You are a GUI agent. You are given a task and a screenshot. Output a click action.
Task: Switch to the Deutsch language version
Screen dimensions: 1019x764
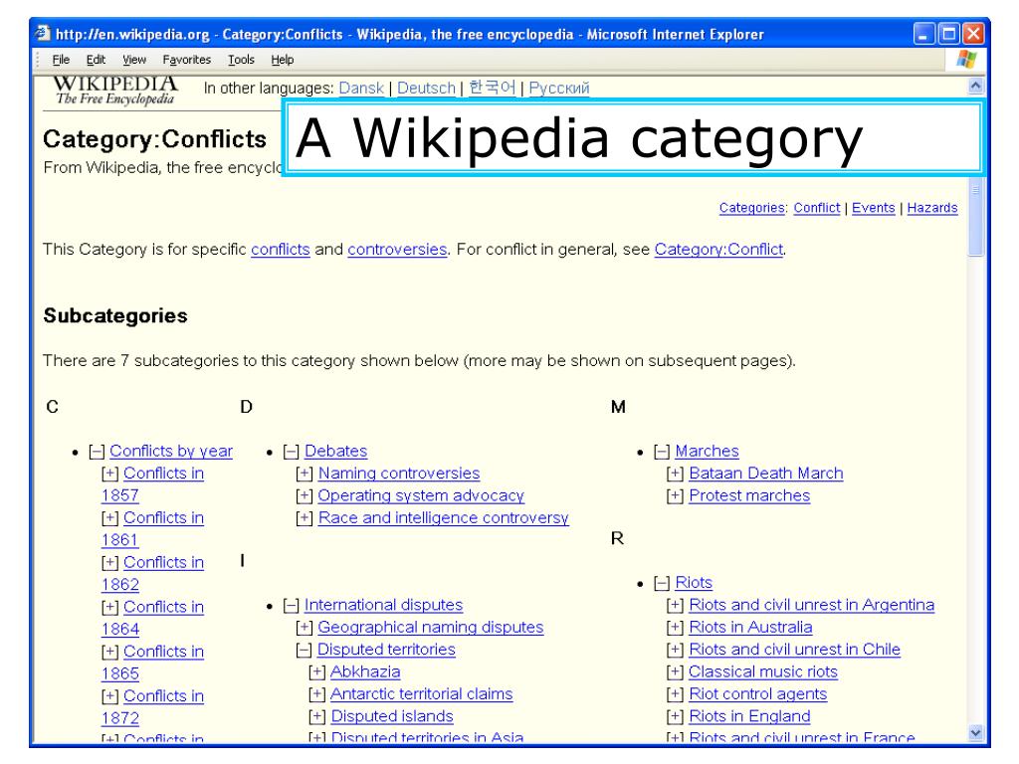pos(426,88)
